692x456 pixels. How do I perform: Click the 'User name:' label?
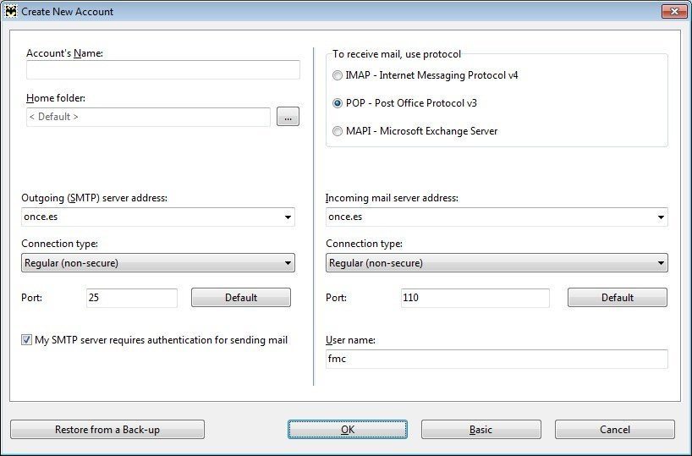[x=350, y=340]
